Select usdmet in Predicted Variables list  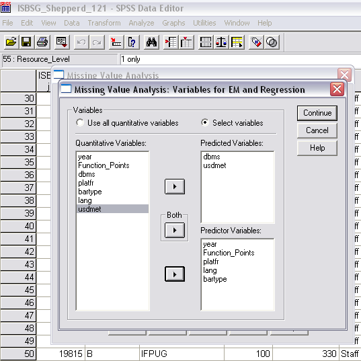coord(237,165)
